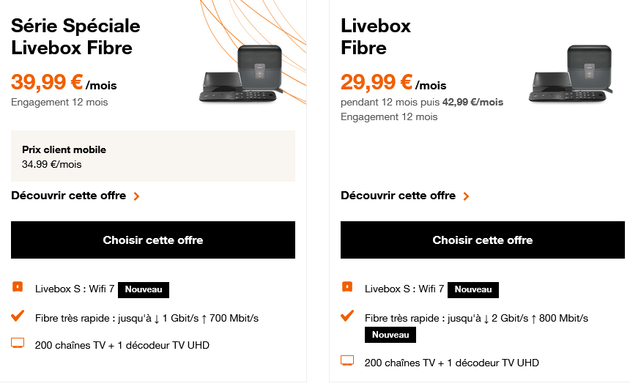
Task: Choose the Série Spéciale Livebox Fibre offer
Action: point(153,240)
